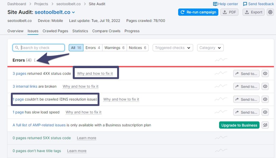Open full list of AMP-related issues link
This screenshot has width=276, height=158.
tap(39, 125)
